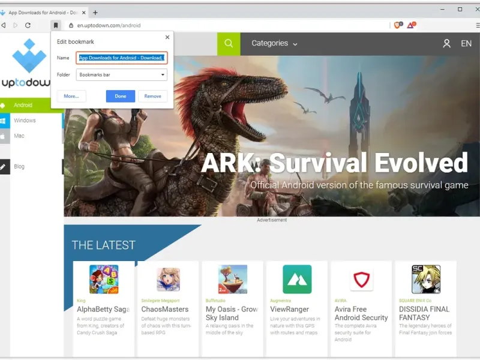This screenshot has height=360, width=480.
Task: Open My Oasis - Grow Sky Island link
Action: coord(232,313)
